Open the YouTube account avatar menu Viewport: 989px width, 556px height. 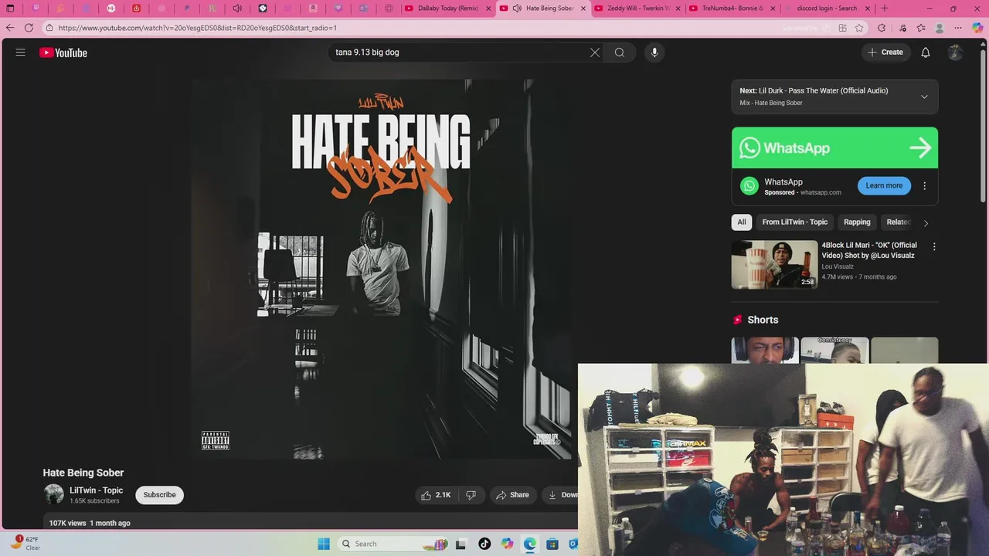[x=956, y=53]
